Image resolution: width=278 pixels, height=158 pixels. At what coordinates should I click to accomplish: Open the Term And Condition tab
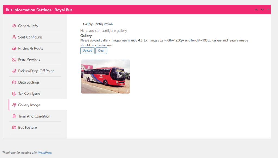coord(34,116)
